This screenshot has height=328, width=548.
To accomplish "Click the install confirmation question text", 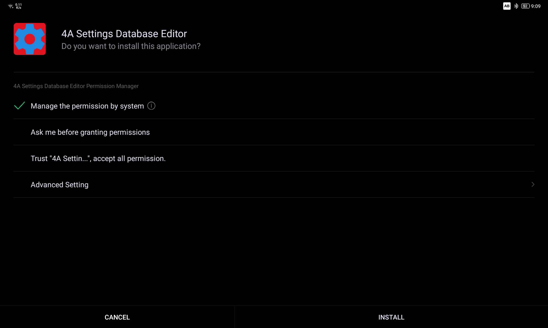I will (131, 46).
